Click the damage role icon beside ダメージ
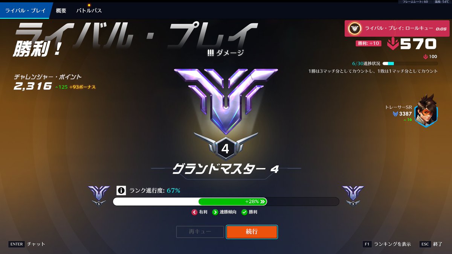Image resolution: width=452 pixels, height=254 pixels. 211,53
